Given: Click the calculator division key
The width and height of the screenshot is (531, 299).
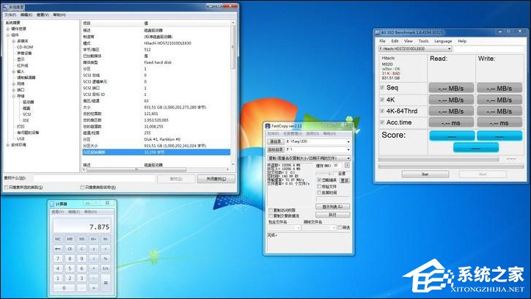Looking at the screenshot, I should point(93,259).
